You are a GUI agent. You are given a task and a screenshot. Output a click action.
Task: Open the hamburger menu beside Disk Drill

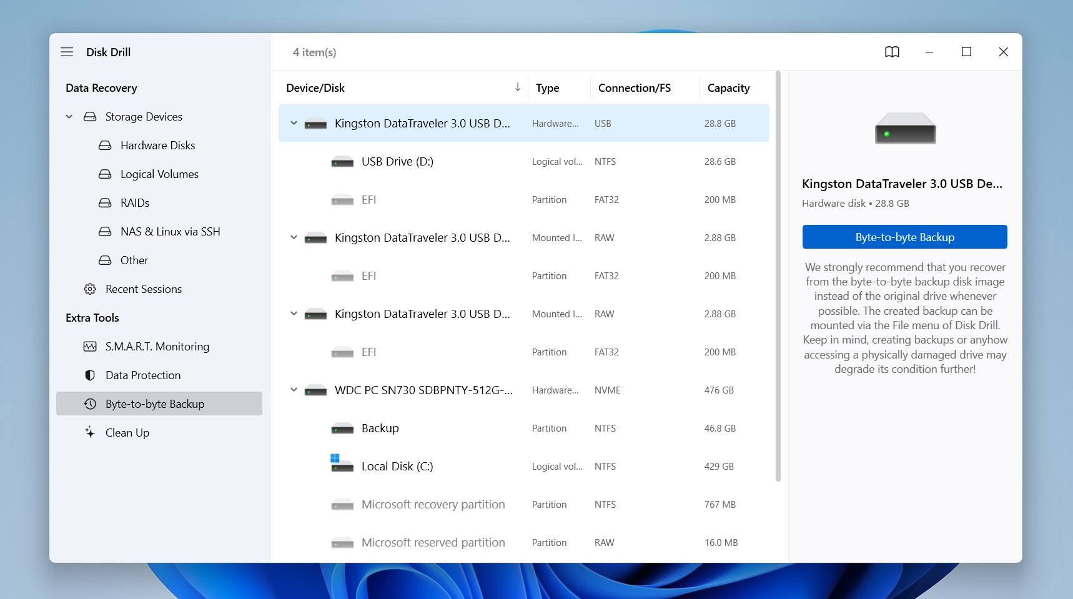(67, 52)
